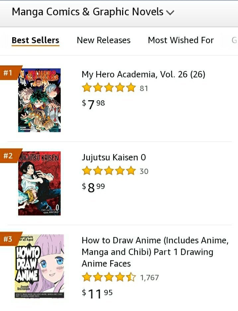The image size is (238, 311).
Task: Expand the Manga Comics & Graphic Novels dropdown chevron
Action: (x=170, y=13)
